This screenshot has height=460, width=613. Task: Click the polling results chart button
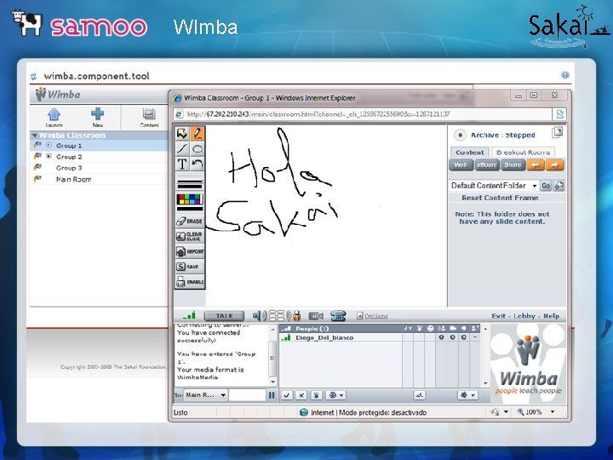[x=420, y=395]
